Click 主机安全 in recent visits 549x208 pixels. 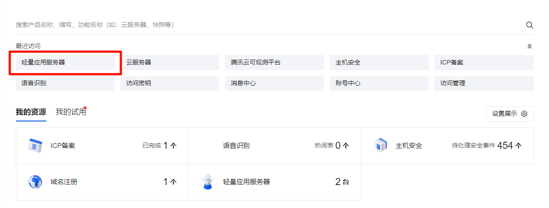click(x=379, y=63)
